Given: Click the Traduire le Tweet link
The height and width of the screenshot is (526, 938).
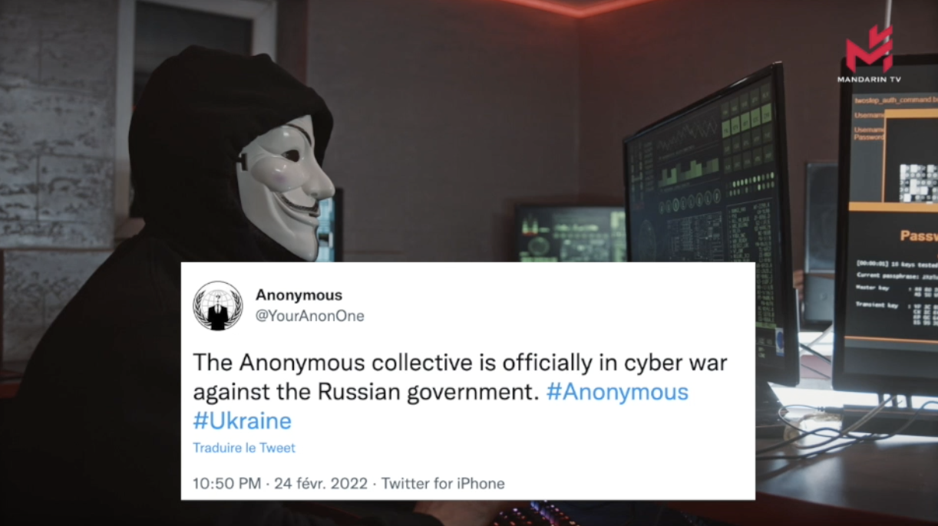Looking at the screenshot, I should (x=244, y=448).
